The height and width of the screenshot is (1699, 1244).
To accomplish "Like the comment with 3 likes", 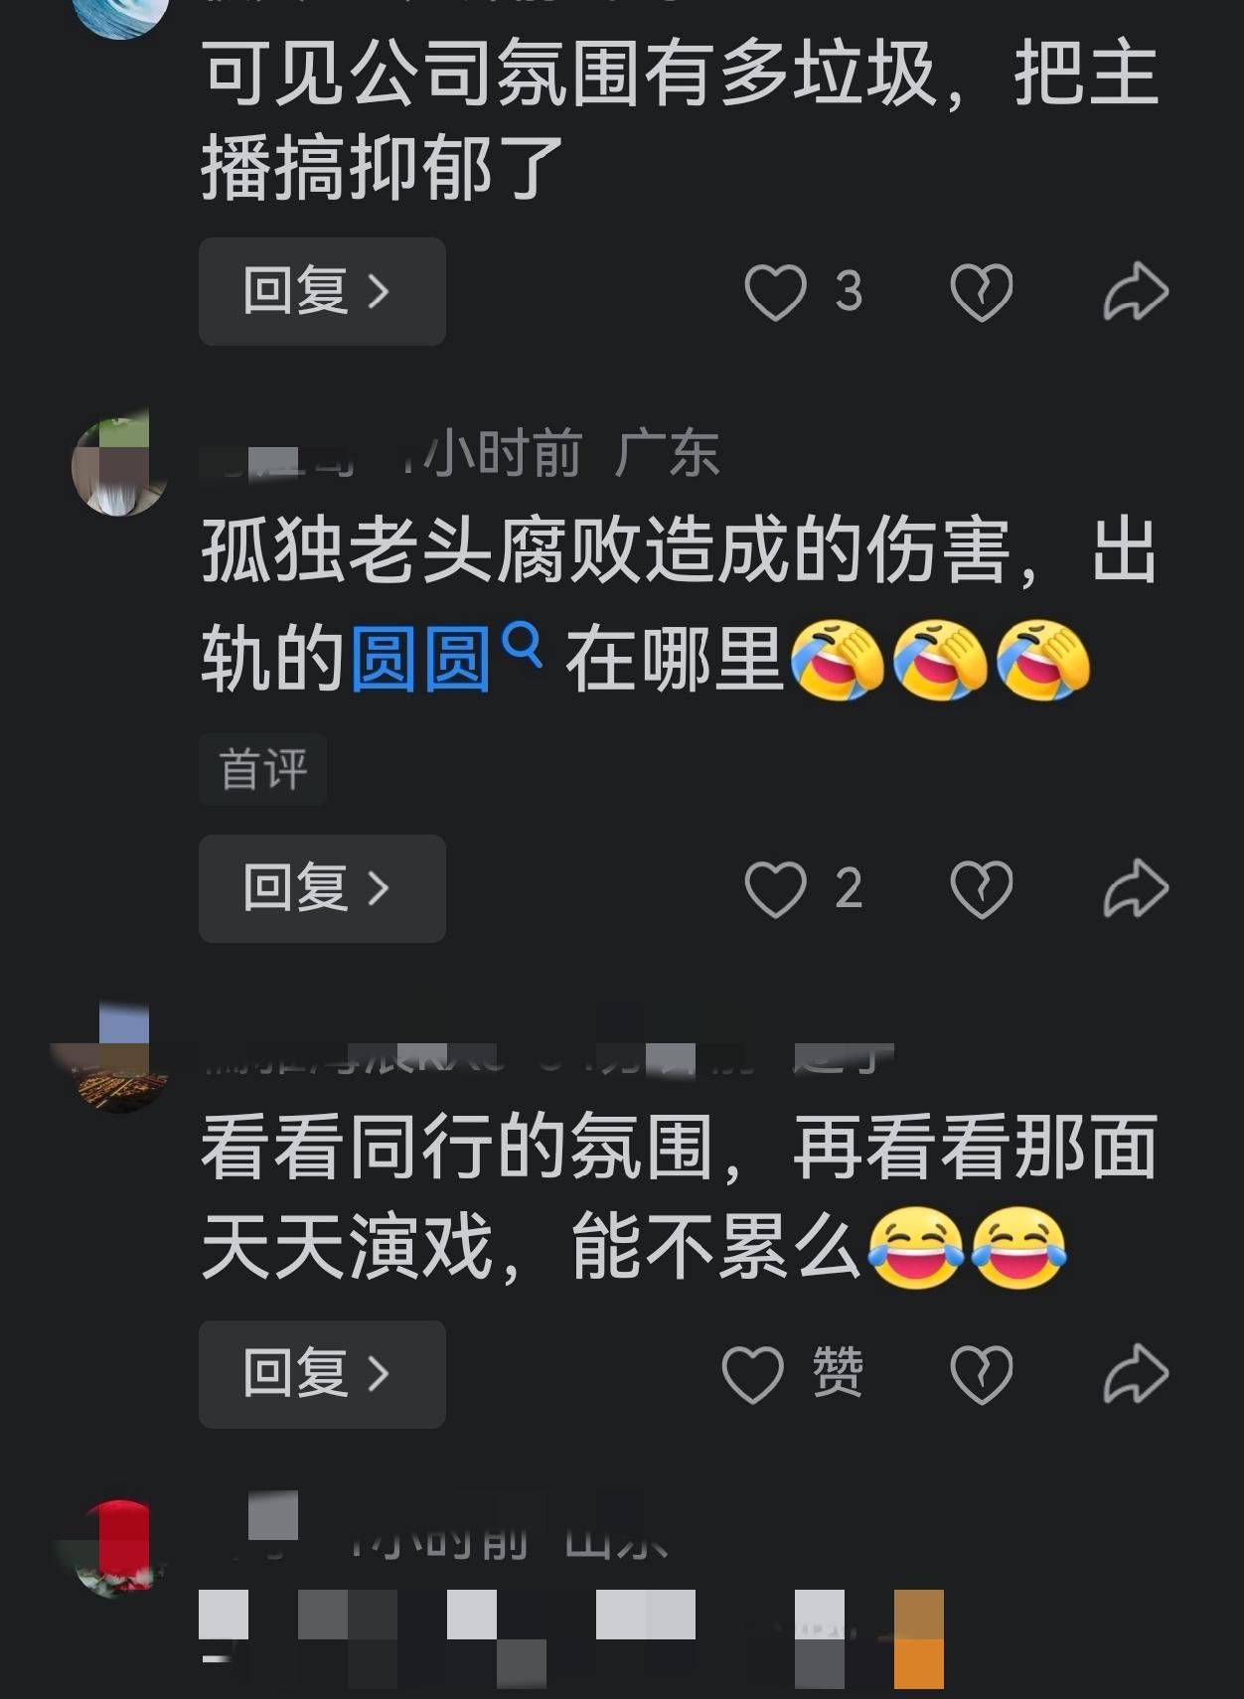I will coord(775,292).
